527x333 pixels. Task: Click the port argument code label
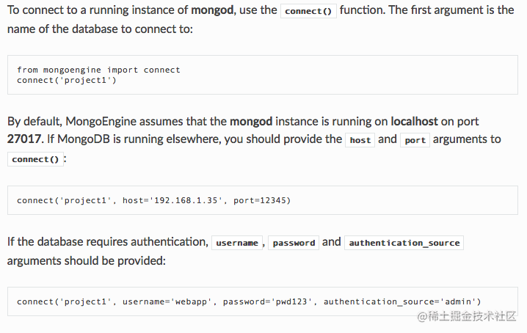pos(415,140)
